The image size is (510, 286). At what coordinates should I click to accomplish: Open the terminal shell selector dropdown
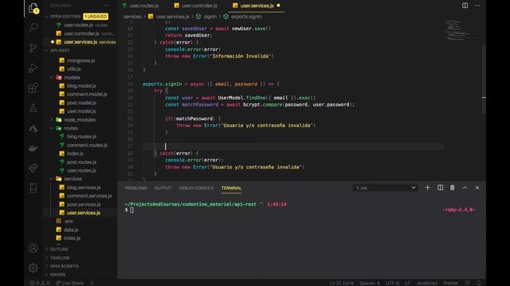click(386, 187)
